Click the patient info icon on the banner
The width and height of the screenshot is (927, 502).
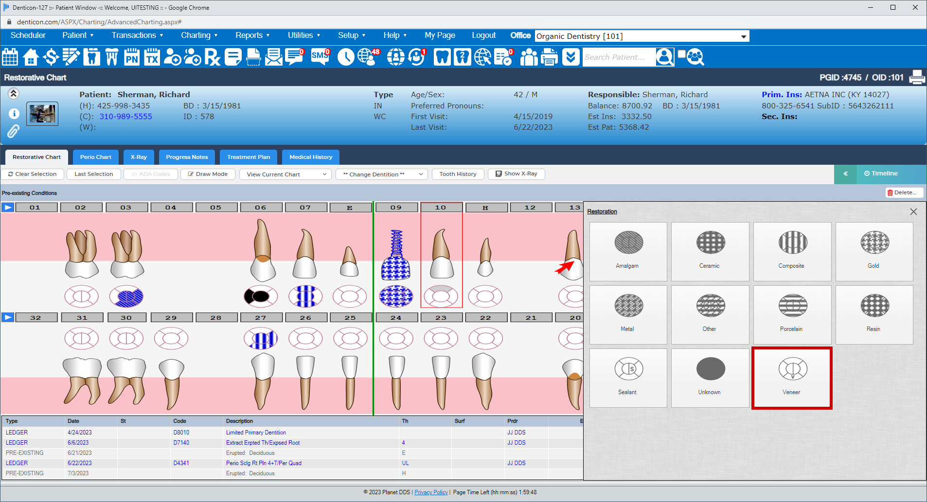[x=14, y=113]
